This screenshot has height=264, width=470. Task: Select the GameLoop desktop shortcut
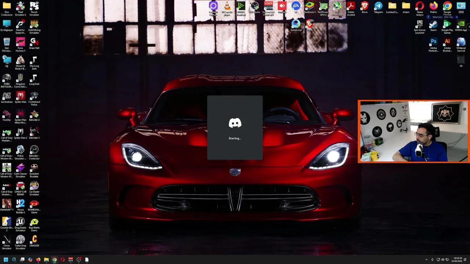pos(296,25)
